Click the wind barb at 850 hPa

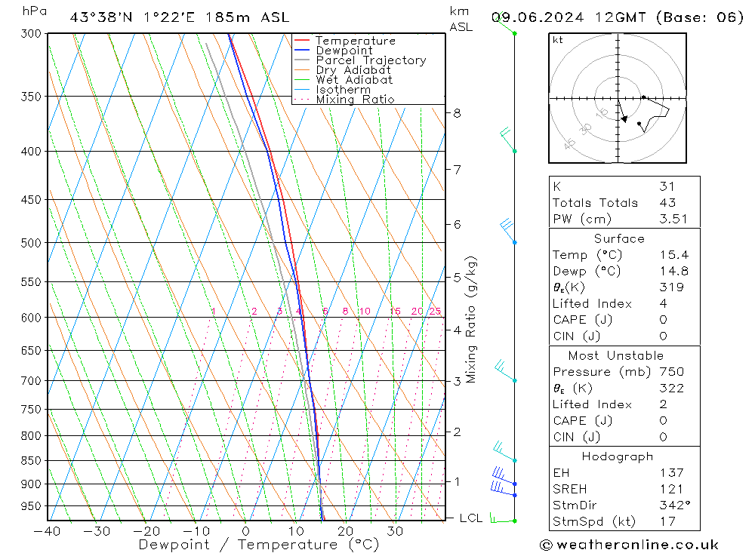click(x=504, y=452)
